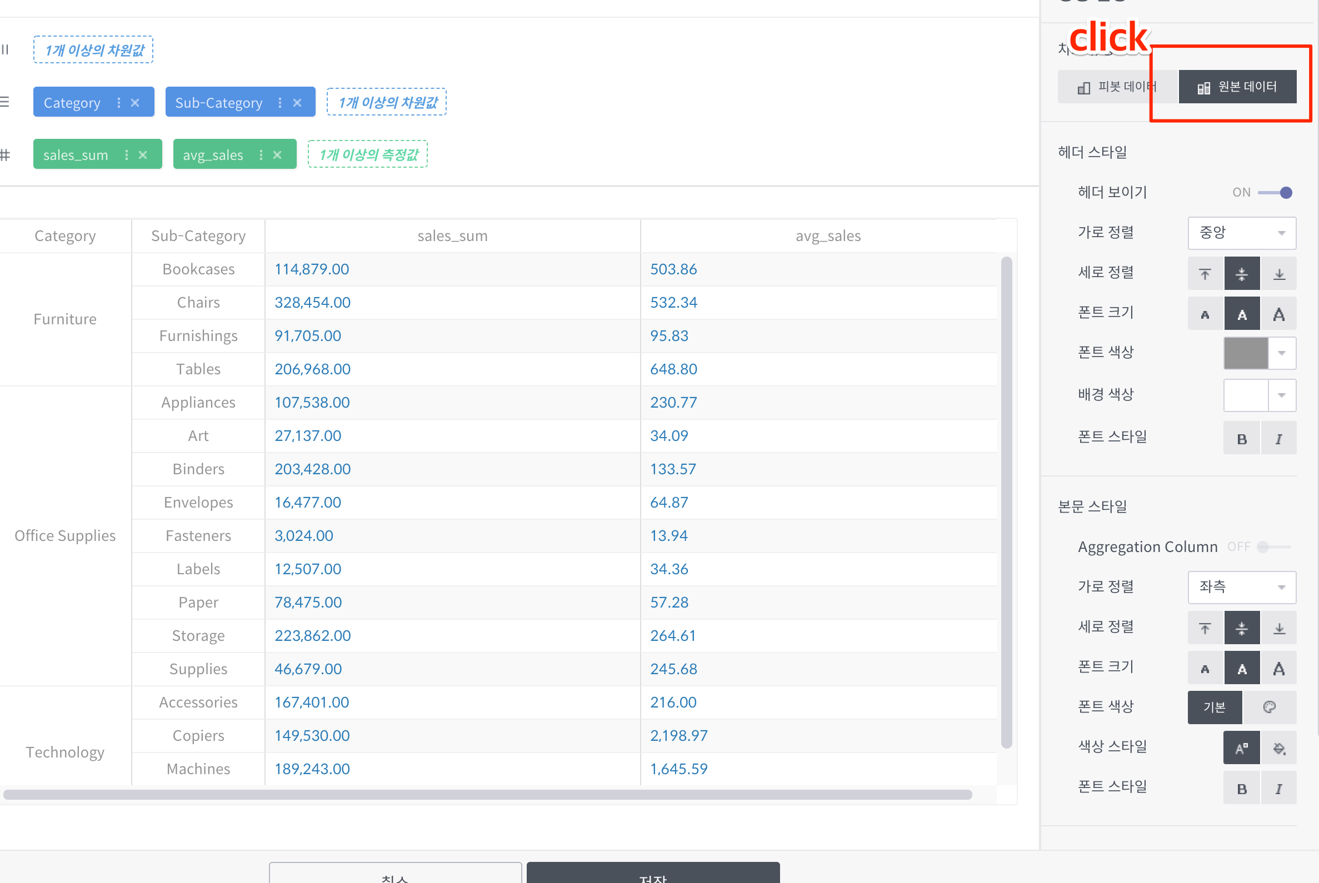Choose medium header font size
1319x883 pixels.
(1242, 314)
